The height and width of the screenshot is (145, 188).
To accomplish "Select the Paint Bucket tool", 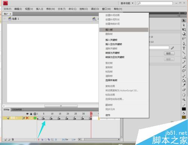I will (x=184, y=80).
